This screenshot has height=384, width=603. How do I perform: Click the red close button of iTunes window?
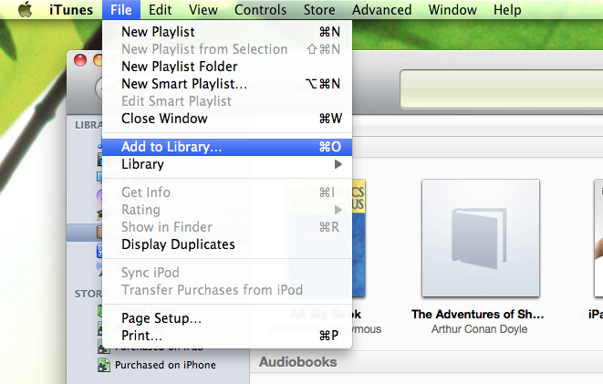tap(80, 60)
